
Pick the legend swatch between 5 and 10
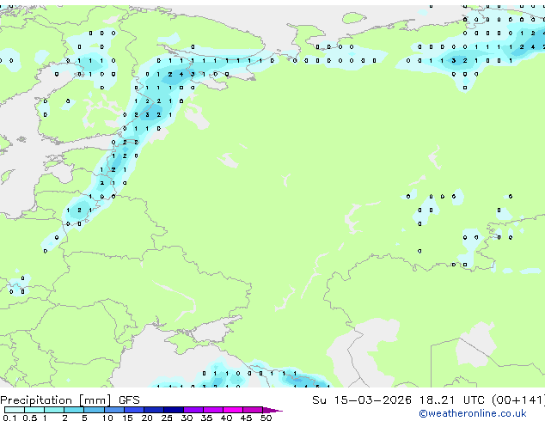click(x=94, y=410)
